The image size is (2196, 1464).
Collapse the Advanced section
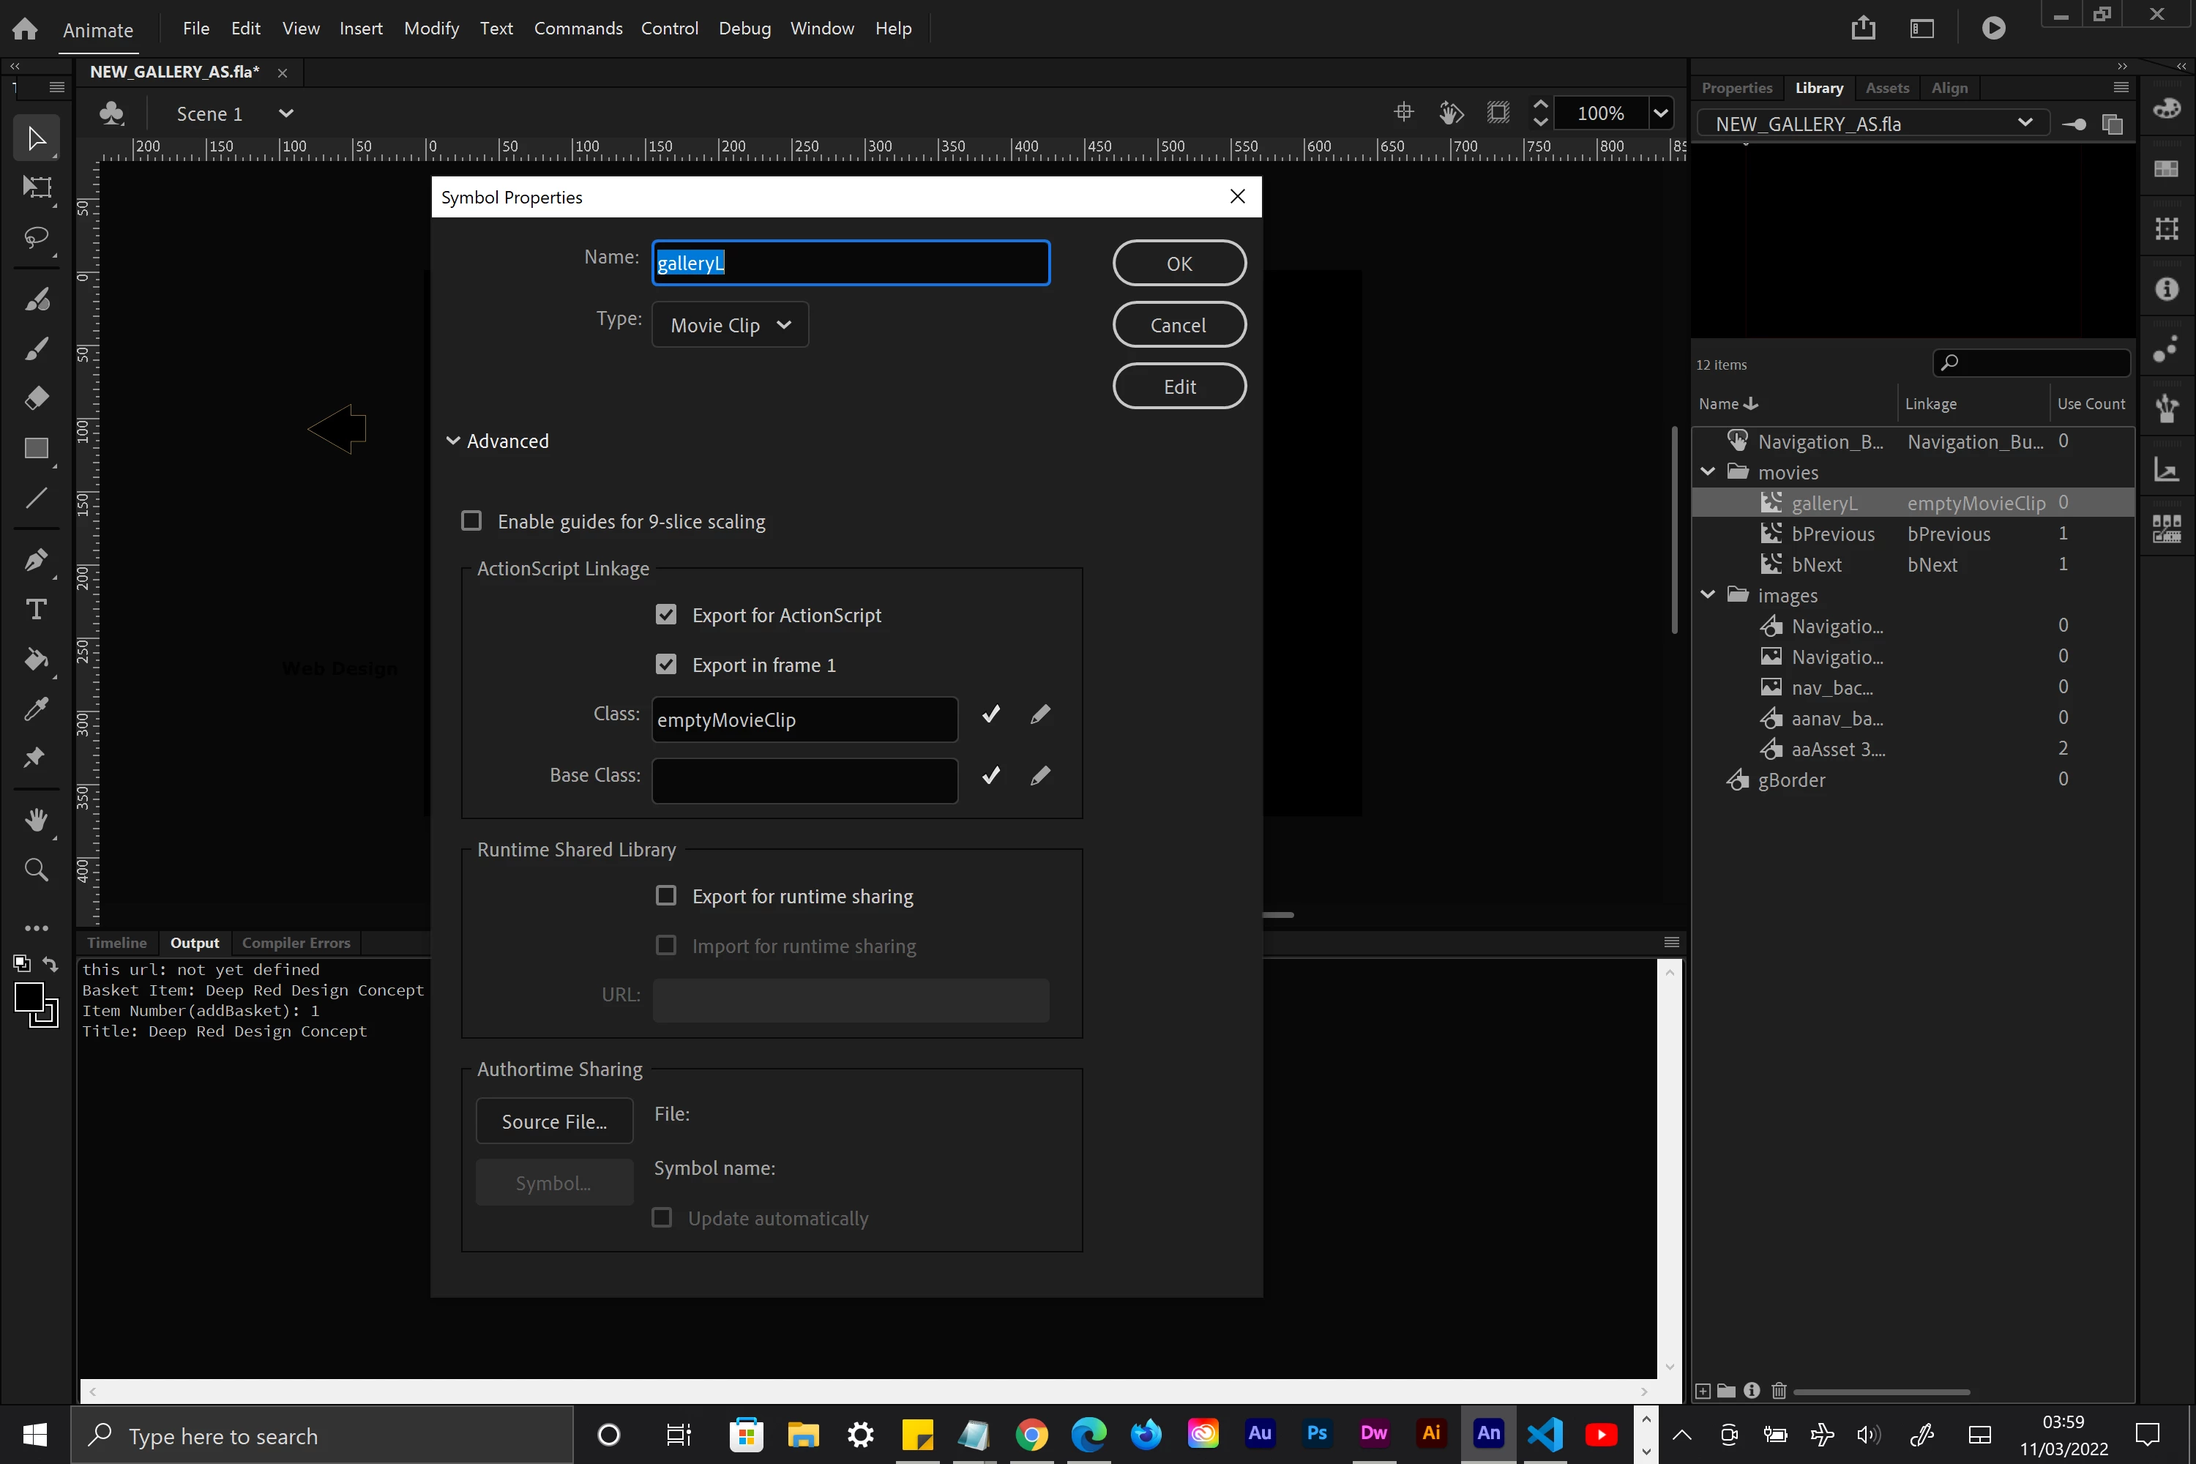pyautogui.click(x=454, y=441)
